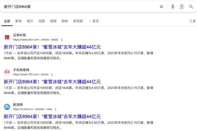Select the 视频 search tab
The width and height of the screenshot is (197, 131).
[x=53, y=21]
